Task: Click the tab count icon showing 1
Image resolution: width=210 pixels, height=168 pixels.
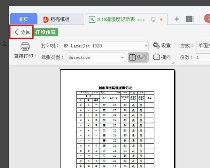Action: [x=190, y=19]
